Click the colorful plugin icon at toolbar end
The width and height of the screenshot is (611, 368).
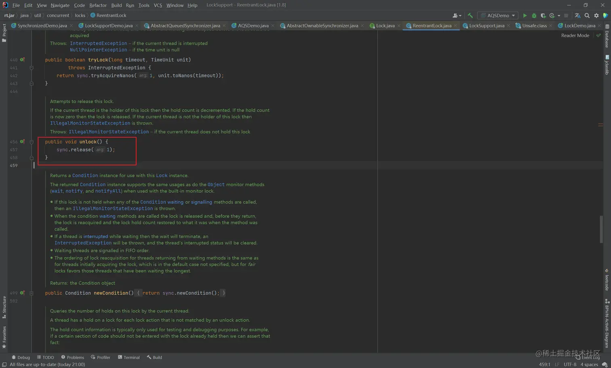pyautogui.click(x=605, y=15)
